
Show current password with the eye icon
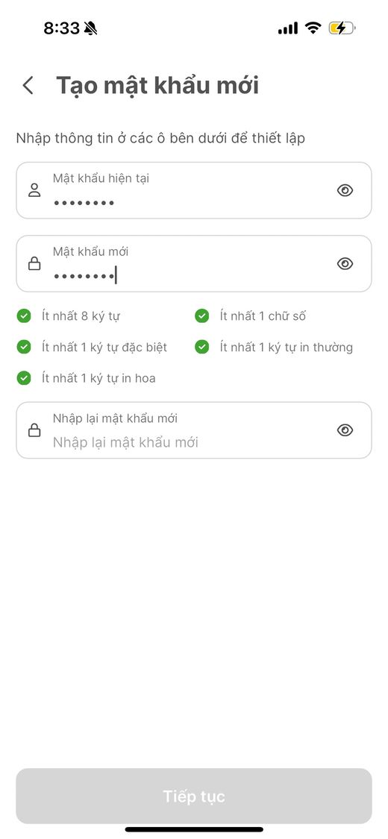point(345,190)
